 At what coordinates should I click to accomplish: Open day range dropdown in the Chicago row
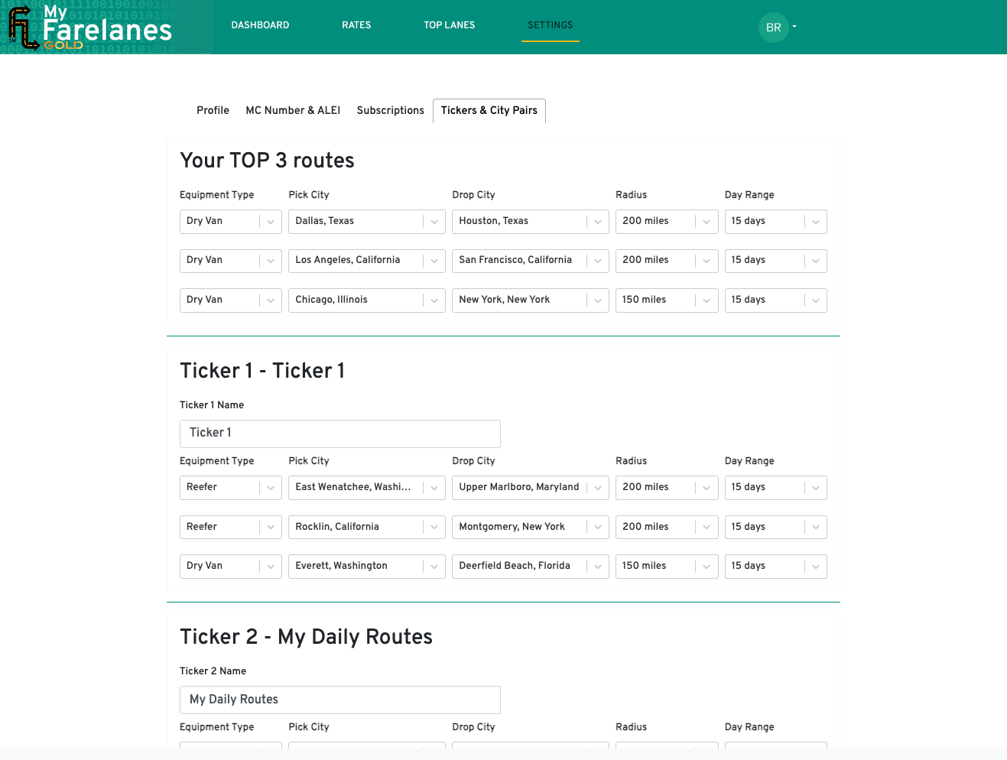(x=776, y=300)
